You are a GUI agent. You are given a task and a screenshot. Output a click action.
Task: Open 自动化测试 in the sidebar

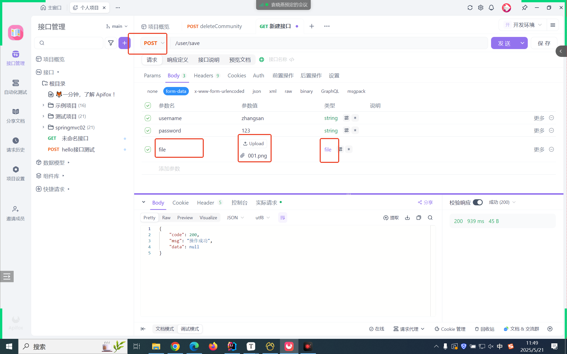tap(15, 87)
